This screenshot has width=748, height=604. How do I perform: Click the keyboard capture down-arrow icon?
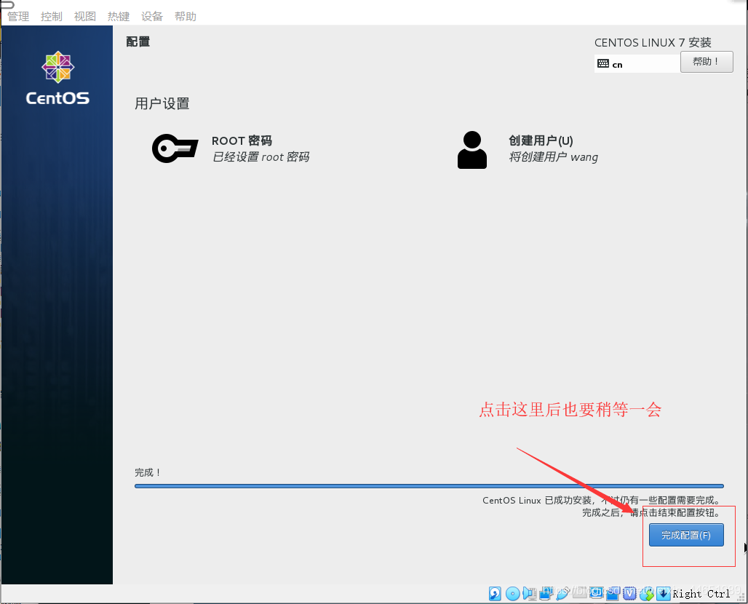click(x=663, y=594)
